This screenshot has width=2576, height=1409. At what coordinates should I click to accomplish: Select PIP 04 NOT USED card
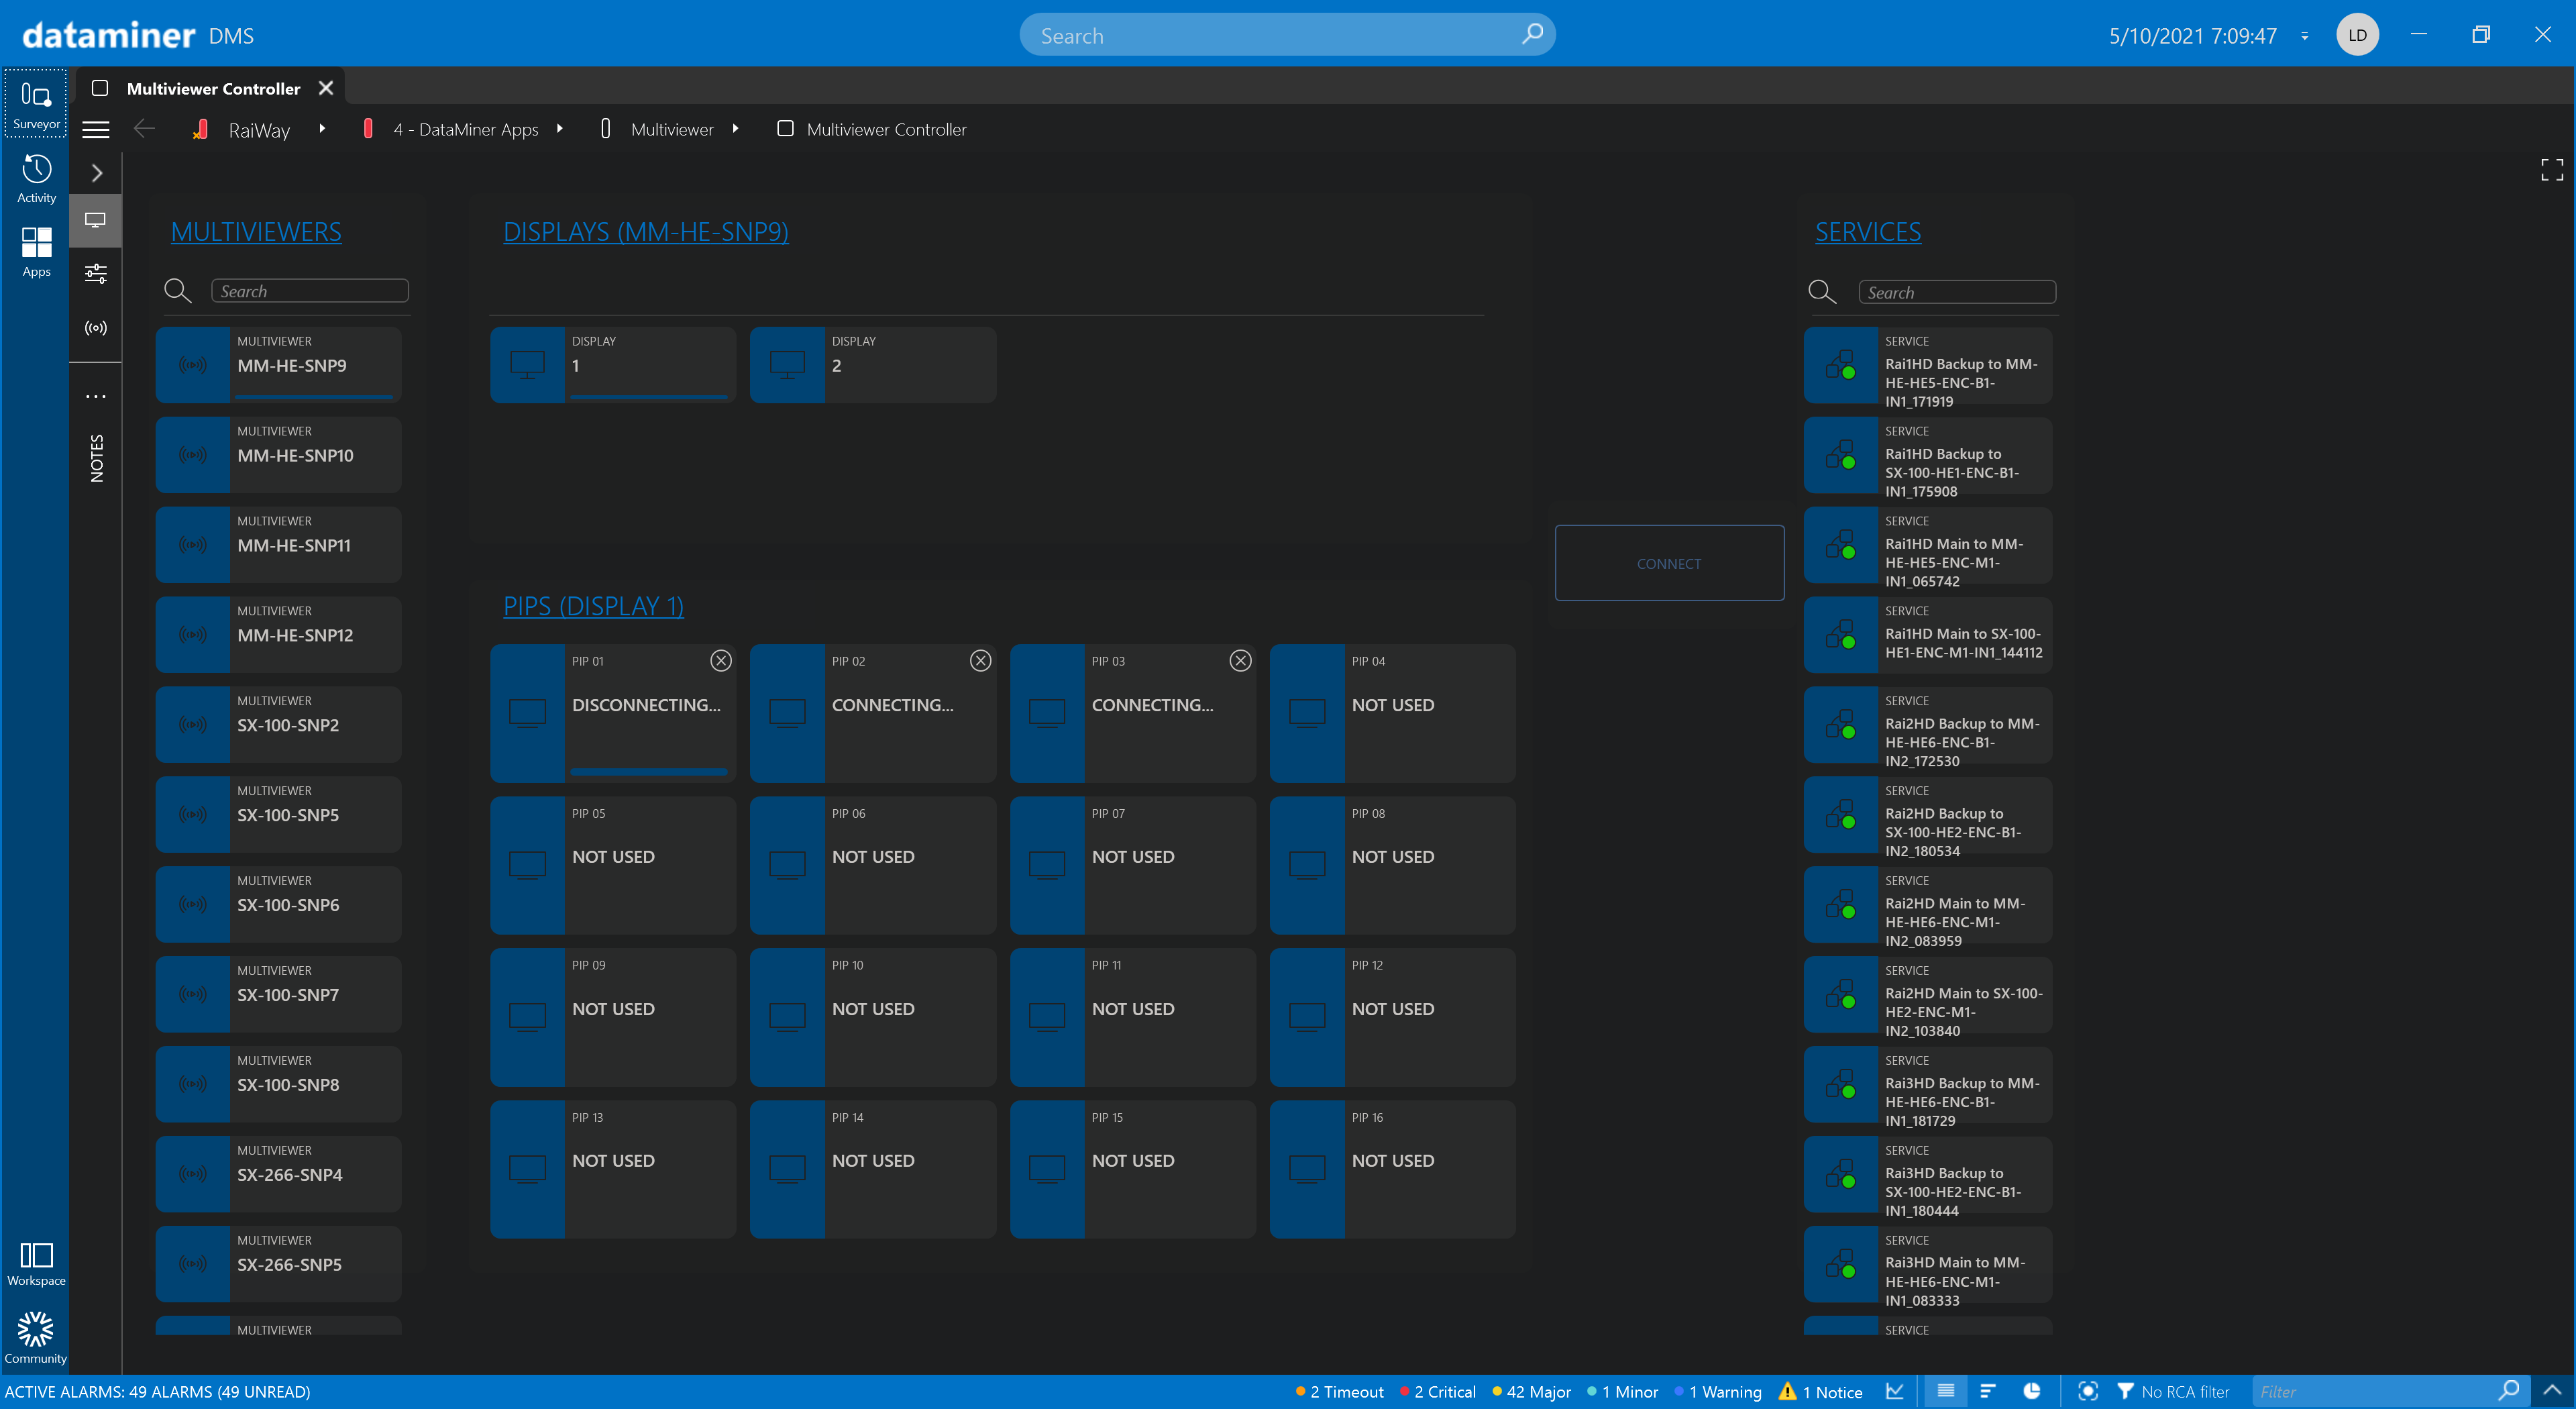click(x=1392, y=713)
